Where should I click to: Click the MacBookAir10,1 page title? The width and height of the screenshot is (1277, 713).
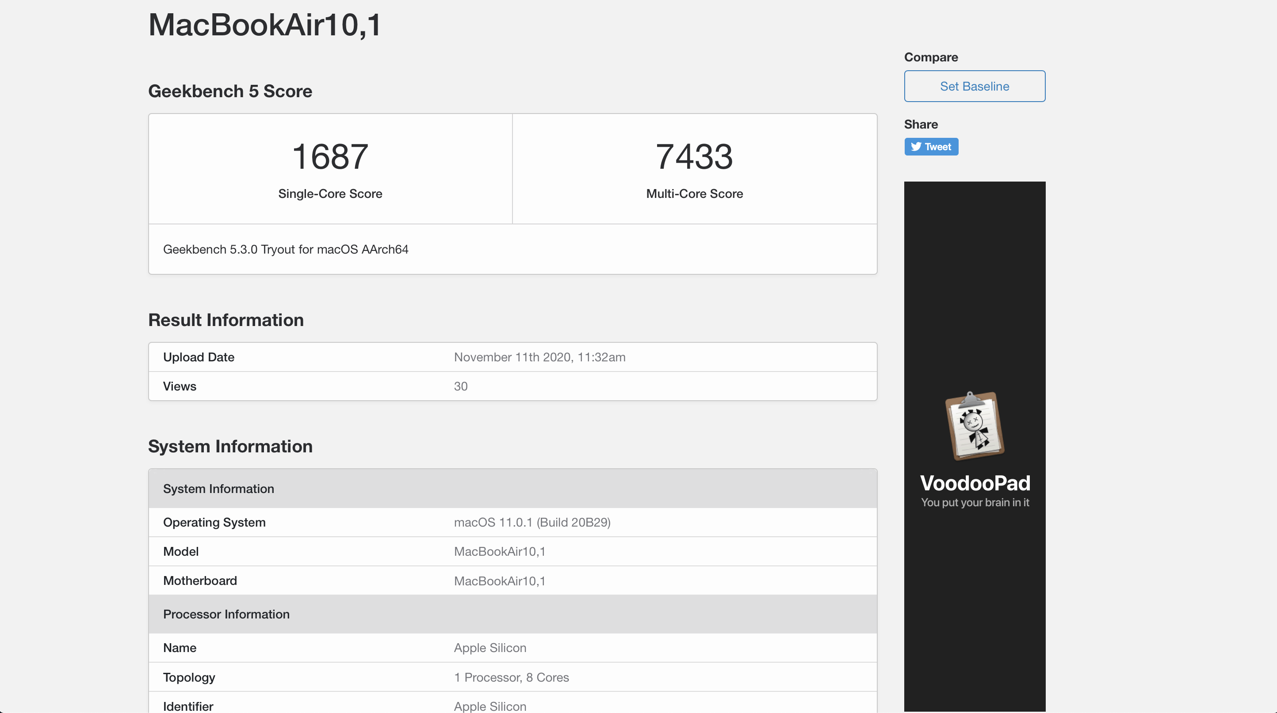coord(265,24)
